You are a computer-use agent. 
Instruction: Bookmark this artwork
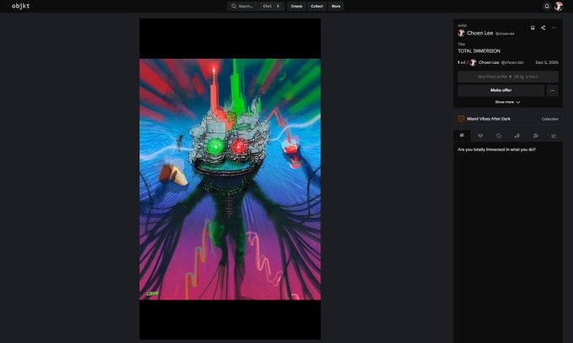click(533, 28)
